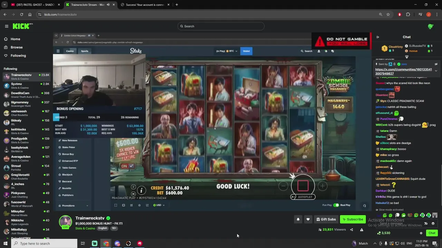
Task: Click the Chrome home button
Action: click(x=30, y=14)
